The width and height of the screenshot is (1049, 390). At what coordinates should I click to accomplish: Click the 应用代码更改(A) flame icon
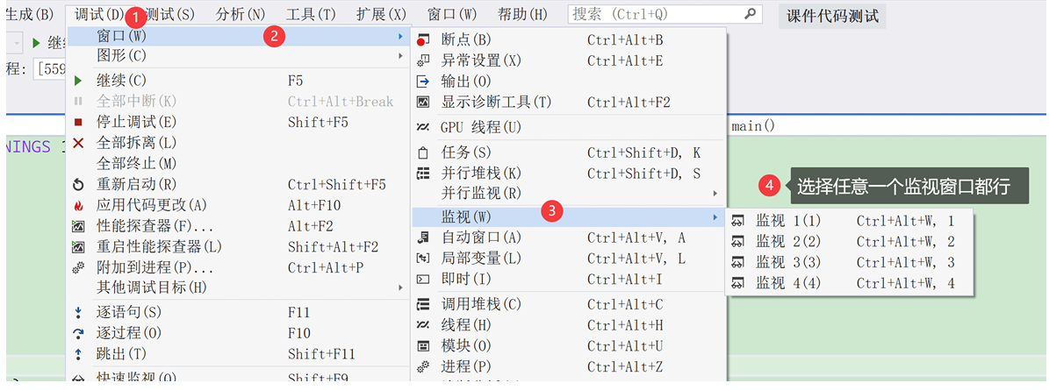pos(78,206)
